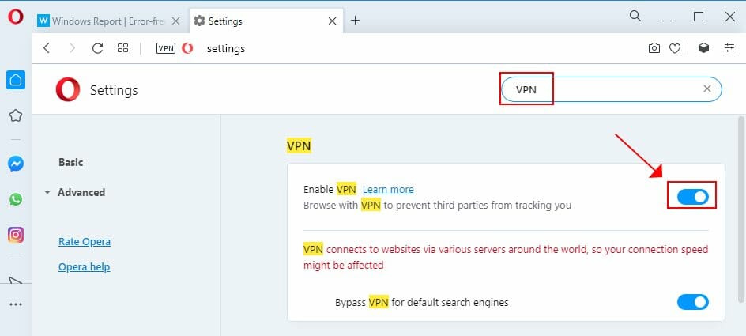The height and width of the screenshot is (336, 746).
Task: Click the settings search field
Action: click(x=612, y=89)
